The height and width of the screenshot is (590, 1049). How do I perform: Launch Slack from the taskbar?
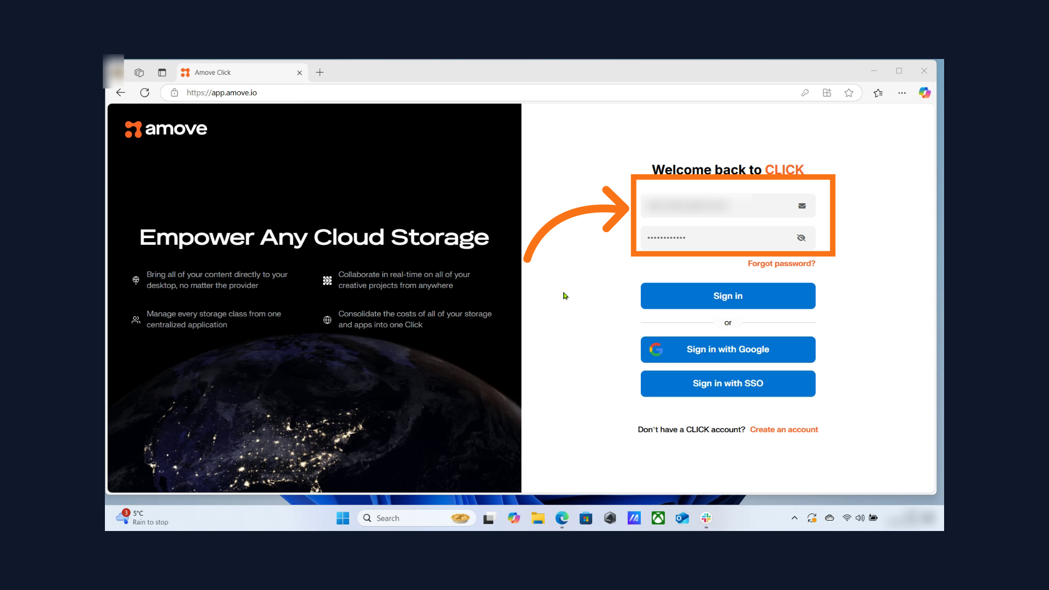pyautogui.click(x=706, y=518)
